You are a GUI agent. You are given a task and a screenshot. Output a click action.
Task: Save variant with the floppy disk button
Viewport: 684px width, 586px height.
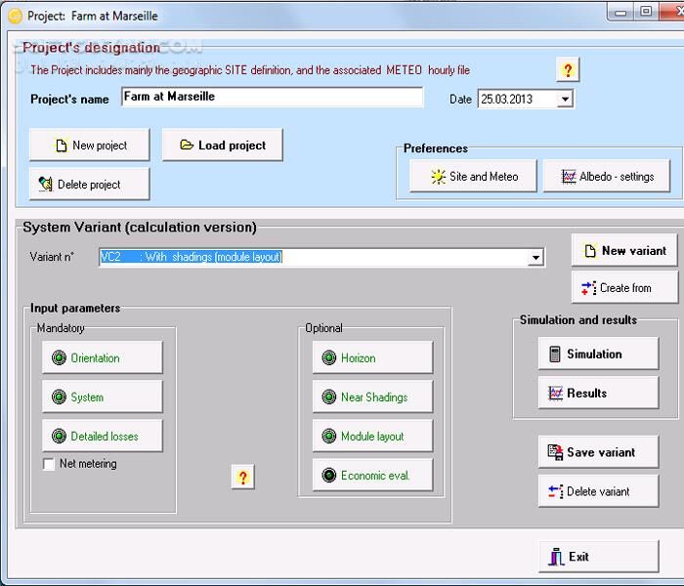[x=597, y=452]
